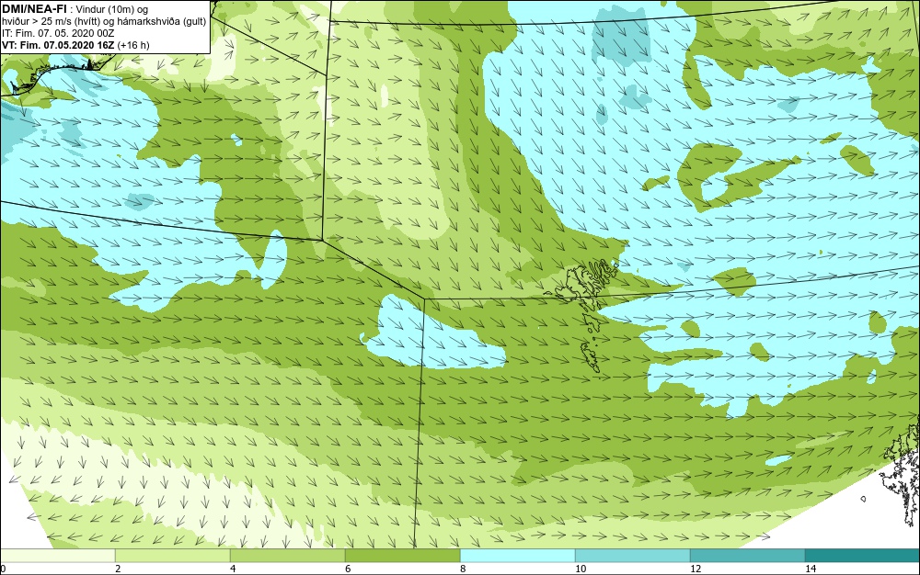The height and width of the screenshot is (575, 920).
Task: Click the colorbar label '8'
Action: [x=464, y=569]
